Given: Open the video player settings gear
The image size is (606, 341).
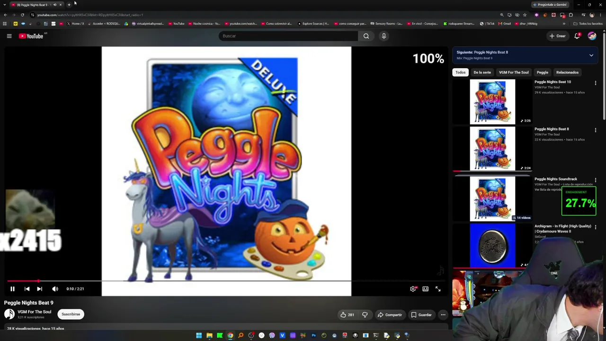Looking at the screenshot, I should tap(413, 289).
